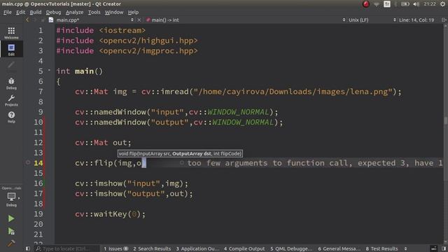The height and width of the screenshot is (252, 448).
Task: Click the opencv2/imgproc.hpp include
Action: (148, 51)
